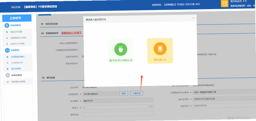Click the dialog title 请选择人脸识别方式
Image resolution: width=256 pixels, height=121 pixels.
(96, 20)
